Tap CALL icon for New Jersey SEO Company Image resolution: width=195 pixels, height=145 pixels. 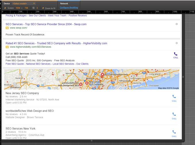(x=174, y=98)
